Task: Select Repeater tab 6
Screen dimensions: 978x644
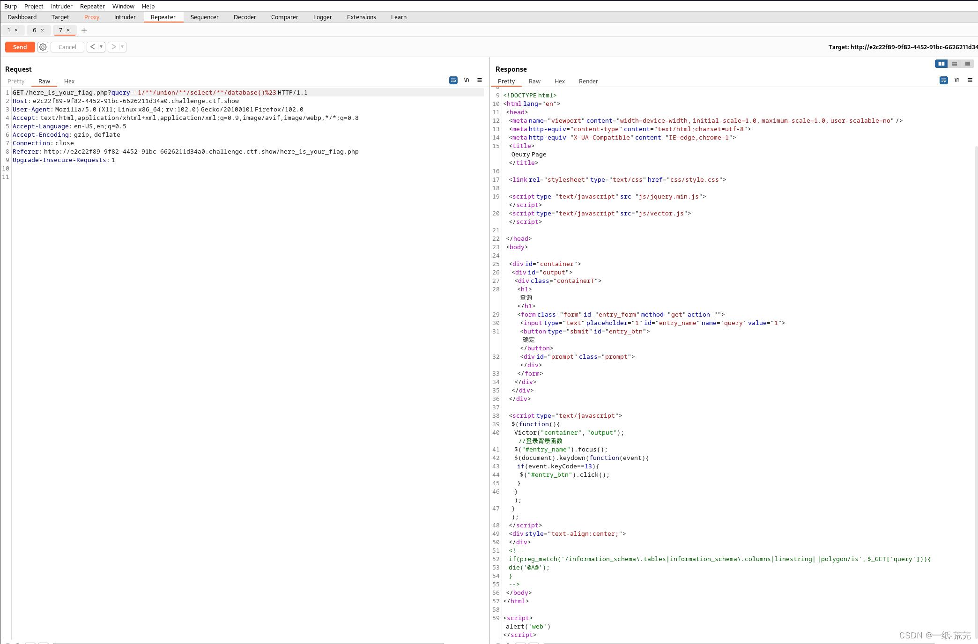Action: point(34,30)
